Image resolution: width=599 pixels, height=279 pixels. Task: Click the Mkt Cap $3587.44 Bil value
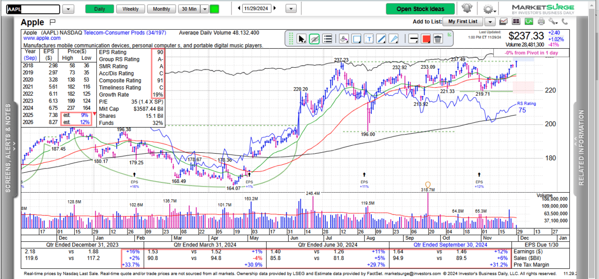[x=148, y=109]
